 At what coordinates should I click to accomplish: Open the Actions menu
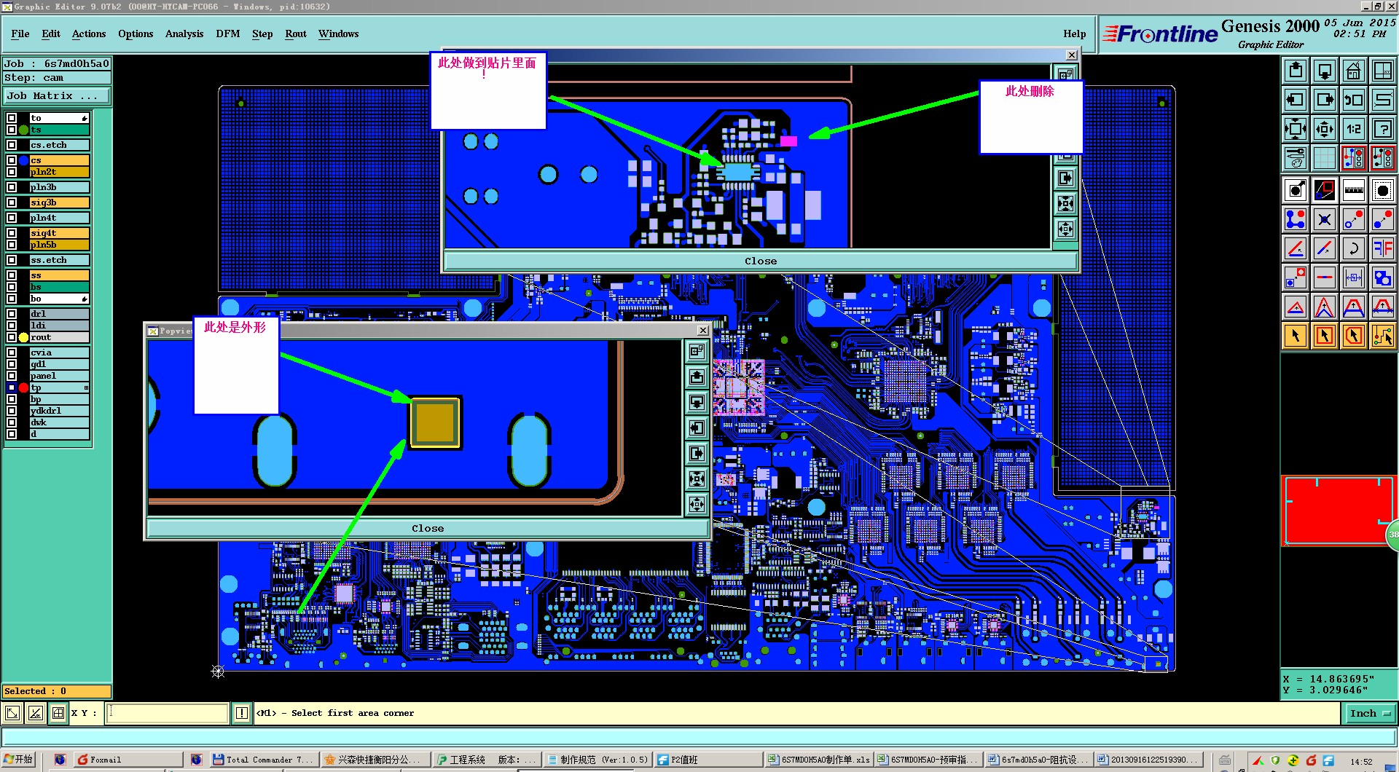[x=89, y=34]
